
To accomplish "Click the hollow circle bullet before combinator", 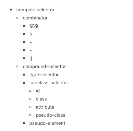I will click(17, 18).
